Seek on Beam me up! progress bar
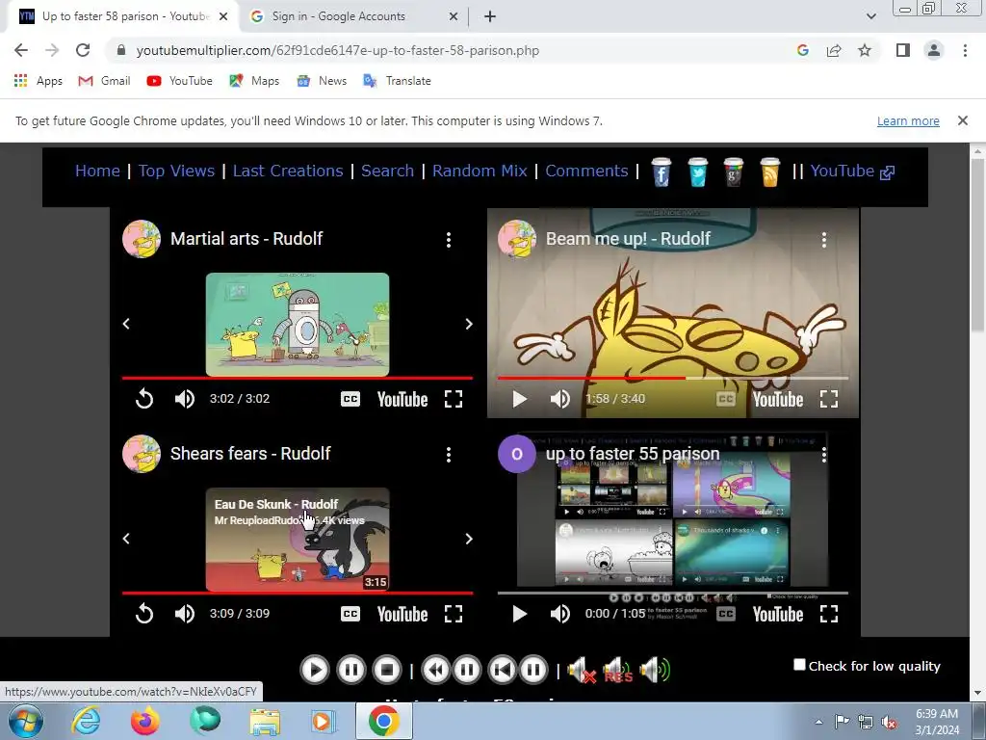Screen dimensions: 986x740 pos(673,378)
